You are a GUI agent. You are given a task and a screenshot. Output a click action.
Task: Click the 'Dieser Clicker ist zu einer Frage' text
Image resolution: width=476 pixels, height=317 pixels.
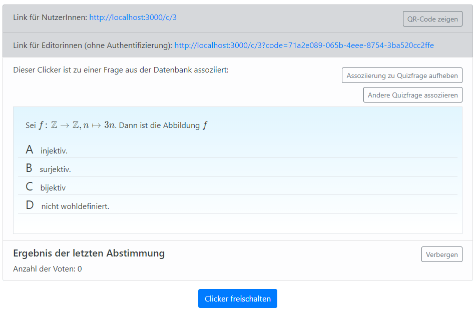121,70
